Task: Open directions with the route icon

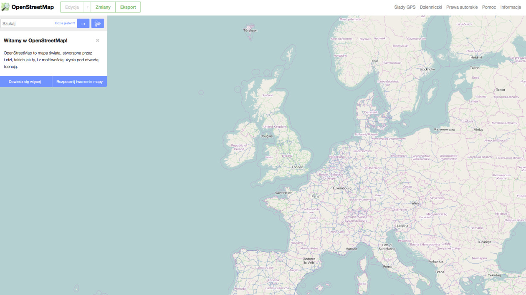Action: pyautogui.click(x=98, y=24)
